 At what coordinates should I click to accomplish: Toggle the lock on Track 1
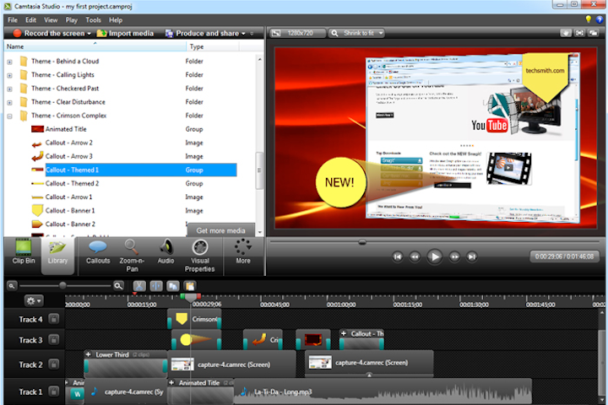pyautogui.click(x=54, y=391)
